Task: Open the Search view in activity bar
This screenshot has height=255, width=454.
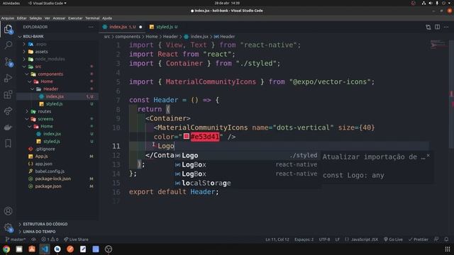Action: [x=8, y=45]
